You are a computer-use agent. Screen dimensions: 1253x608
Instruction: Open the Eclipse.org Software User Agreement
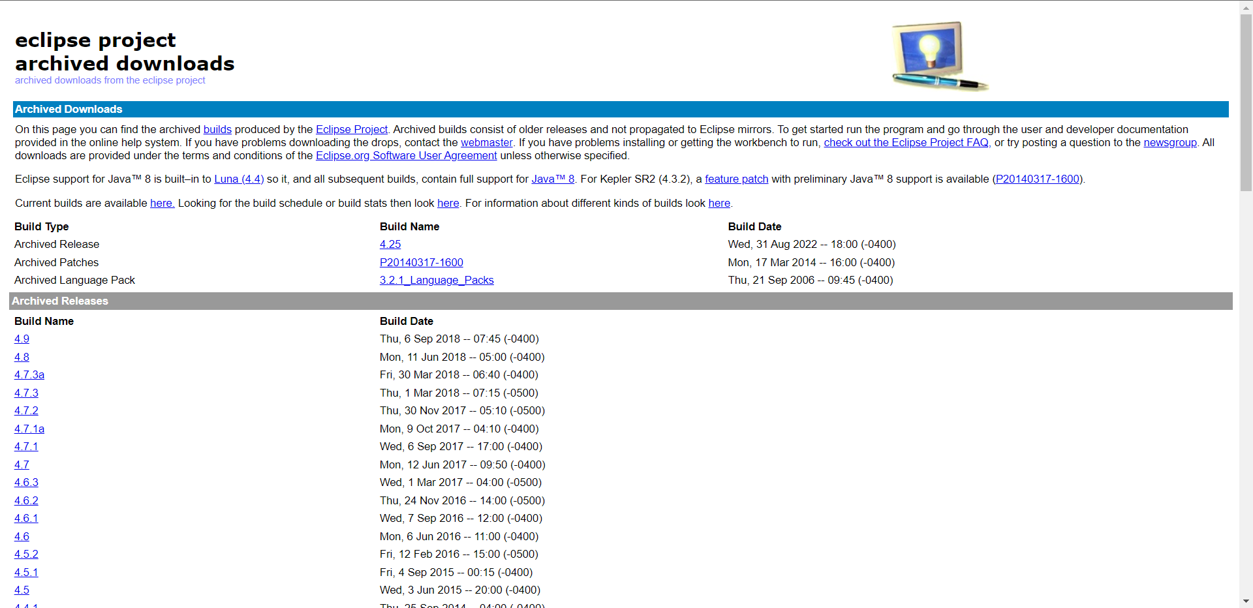pos(407,155)
